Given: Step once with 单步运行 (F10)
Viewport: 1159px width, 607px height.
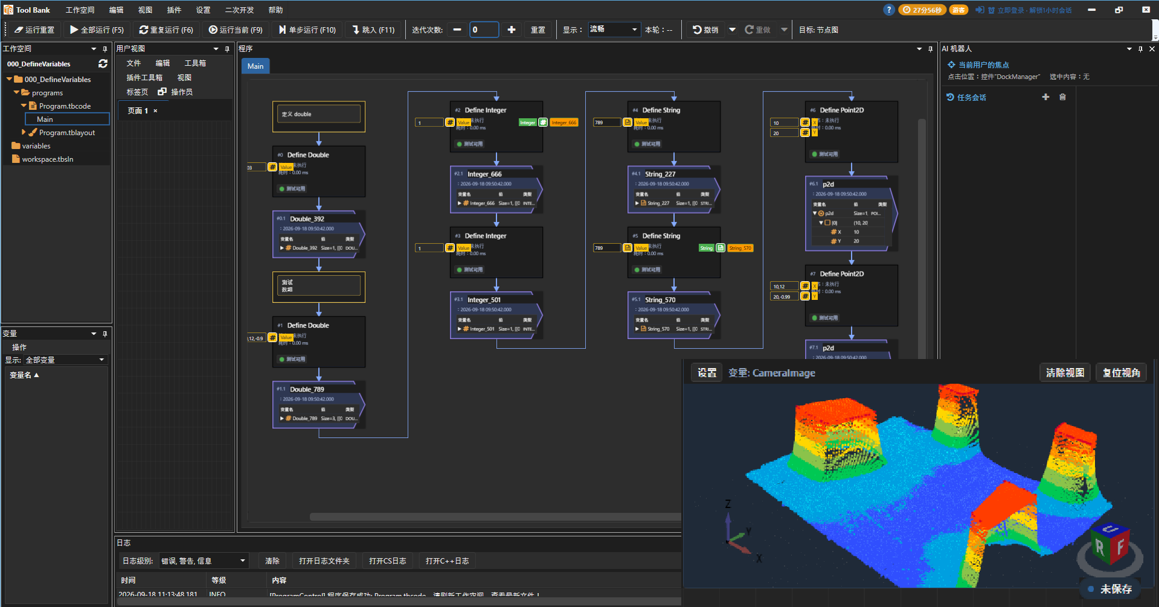Looking at the screenshot, I should tap(307, 30).
